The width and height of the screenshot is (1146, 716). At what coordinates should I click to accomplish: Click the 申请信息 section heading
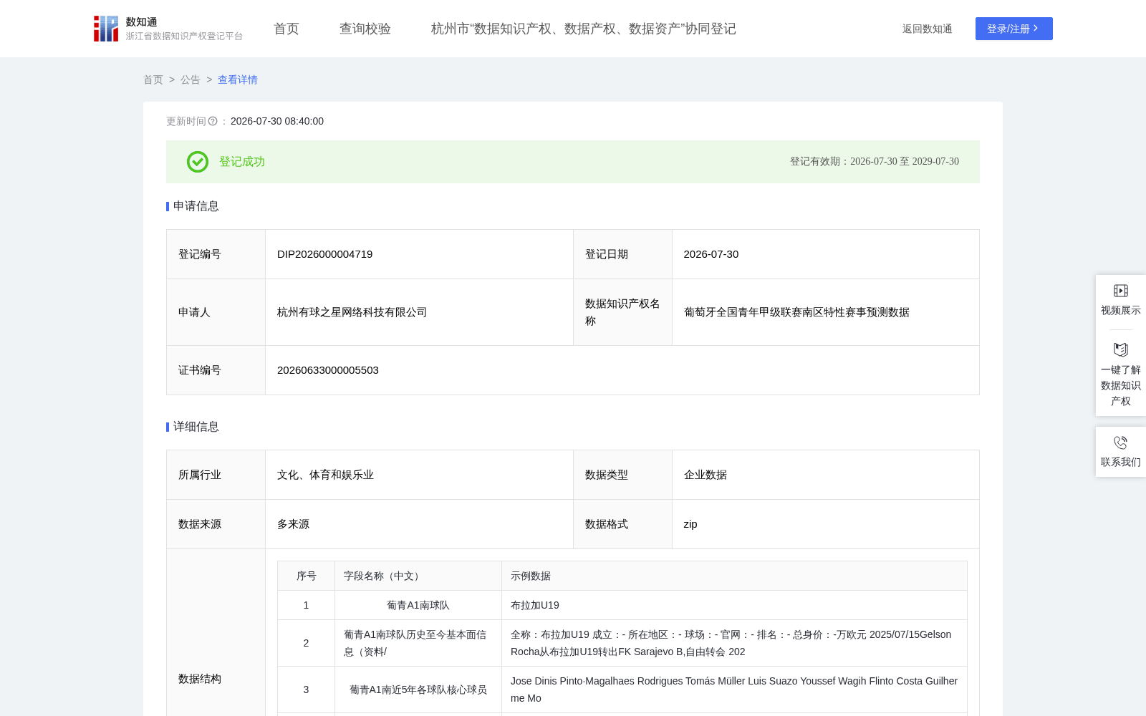tap(196, 206)
